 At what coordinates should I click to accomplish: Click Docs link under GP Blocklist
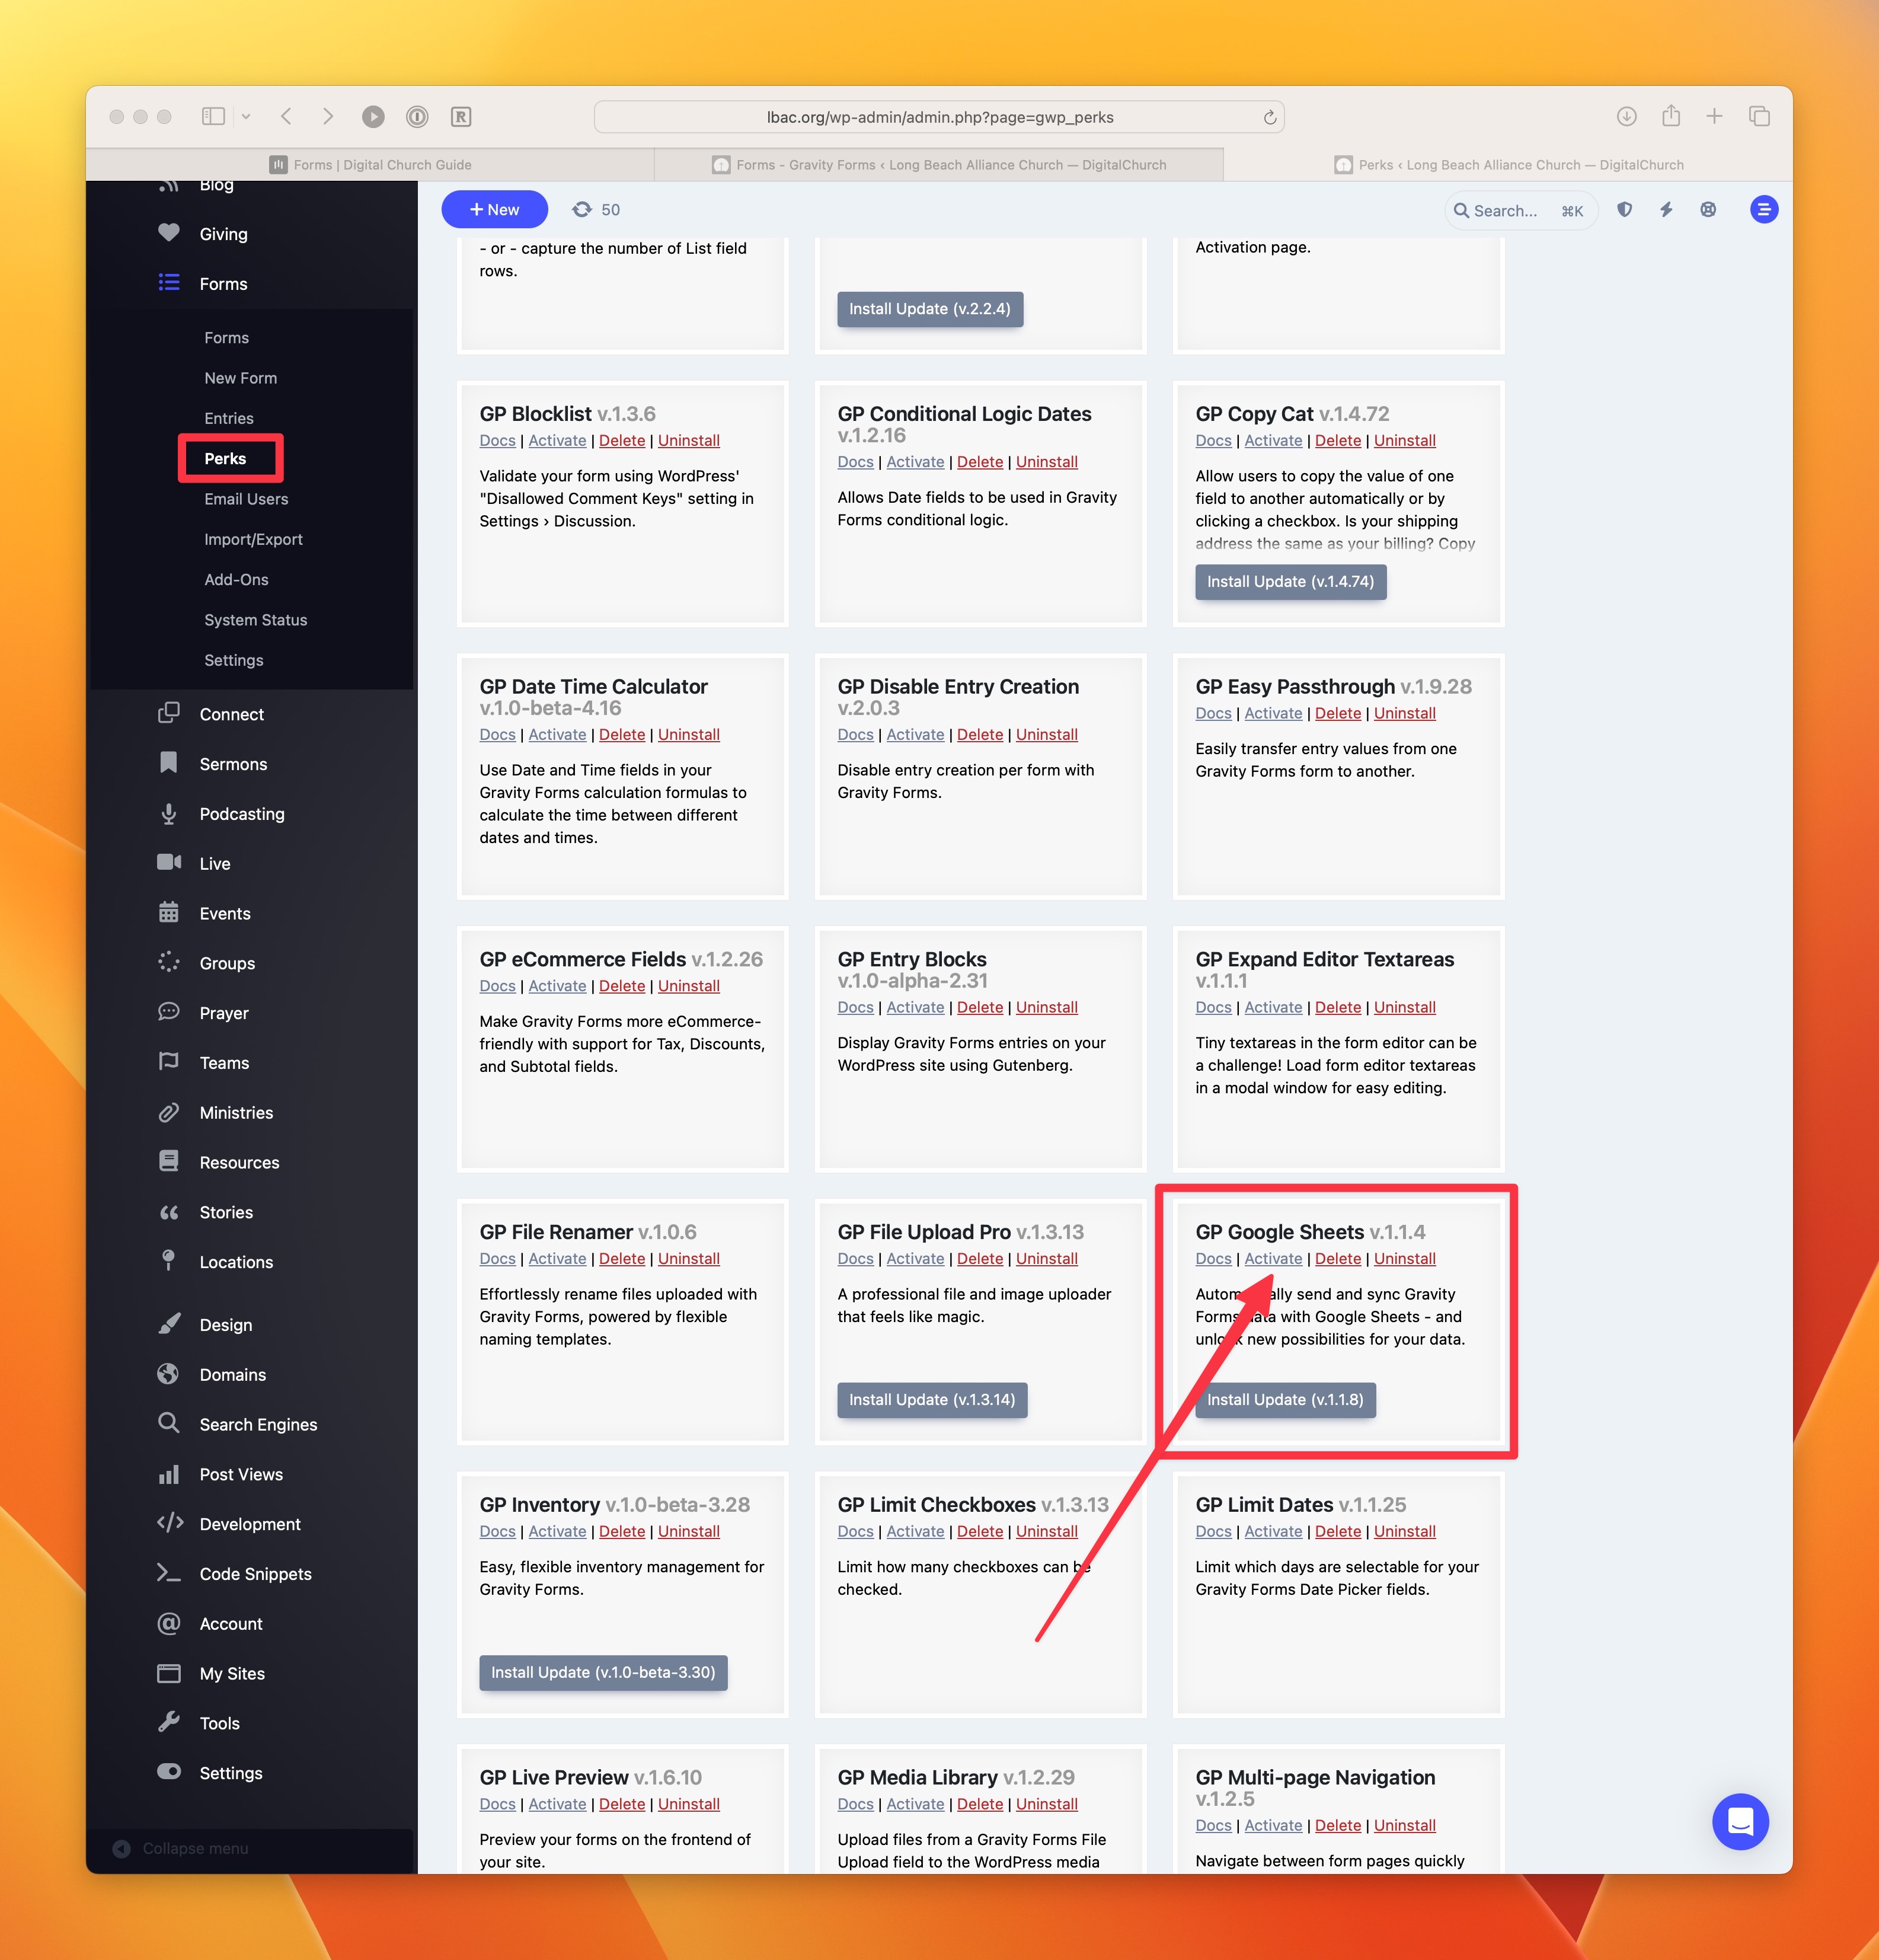click(x=497, y=441)
